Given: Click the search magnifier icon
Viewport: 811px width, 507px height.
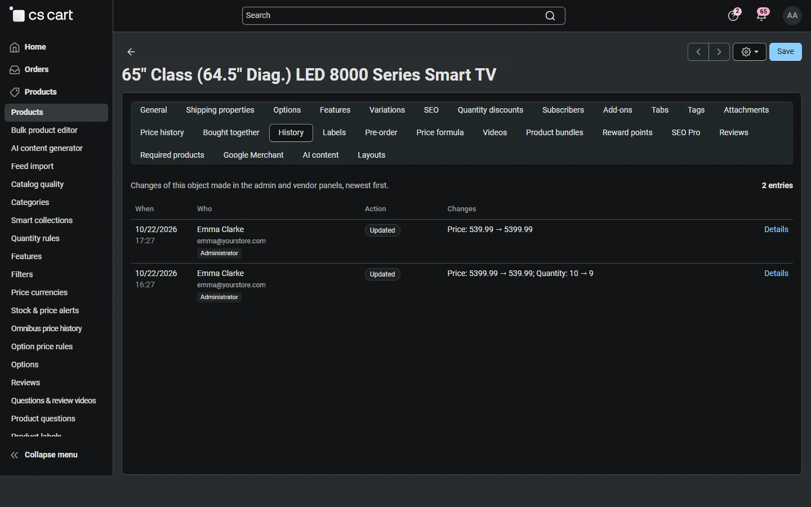Looking at the screenshot, I should tap(550, 16).
